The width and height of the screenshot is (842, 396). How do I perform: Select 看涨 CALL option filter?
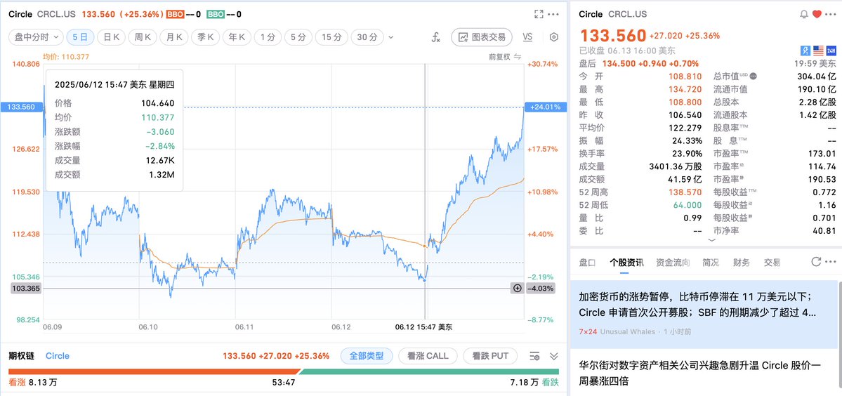(x=428, y=356)
